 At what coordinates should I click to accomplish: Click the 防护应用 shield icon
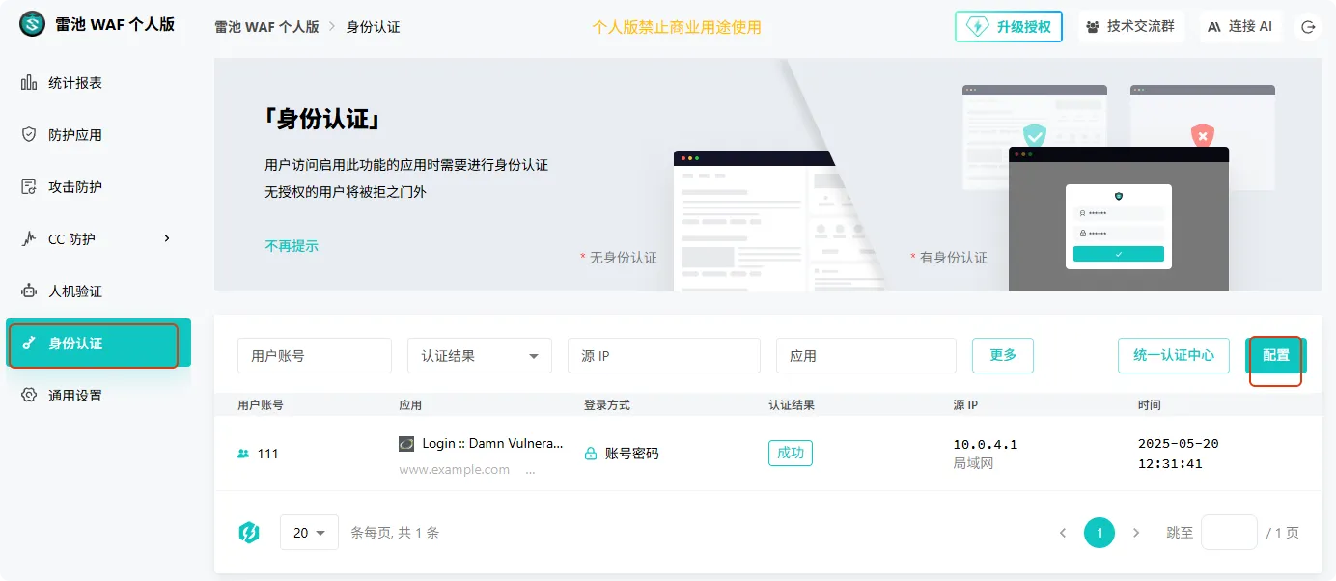pyautogui.click(x=29, y=135)
